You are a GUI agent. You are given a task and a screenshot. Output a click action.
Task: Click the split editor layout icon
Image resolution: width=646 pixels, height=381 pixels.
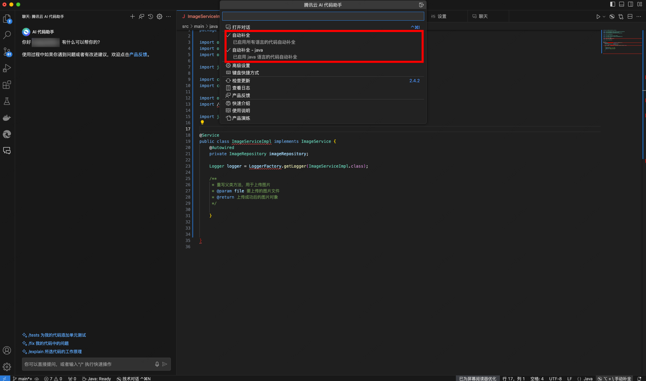(x=630, y=17)
